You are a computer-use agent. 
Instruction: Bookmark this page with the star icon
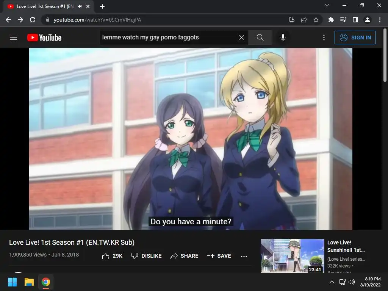(x=316, y=20)
